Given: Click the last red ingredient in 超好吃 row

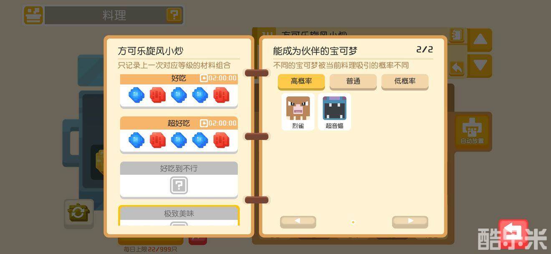Looking at the screenshot, I should (x=221, y=140).
